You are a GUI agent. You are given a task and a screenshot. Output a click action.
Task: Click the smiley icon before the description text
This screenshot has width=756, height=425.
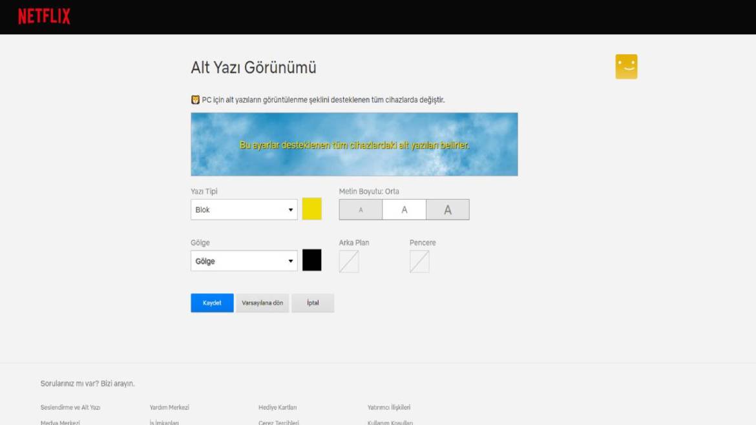point(194,99)
